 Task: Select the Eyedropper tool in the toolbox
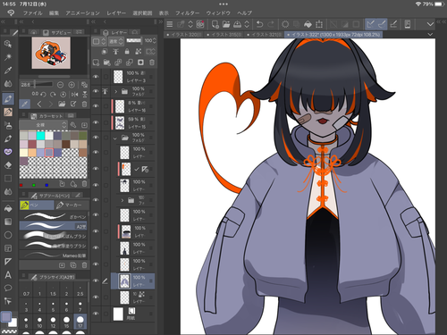[x=8, y=71]
